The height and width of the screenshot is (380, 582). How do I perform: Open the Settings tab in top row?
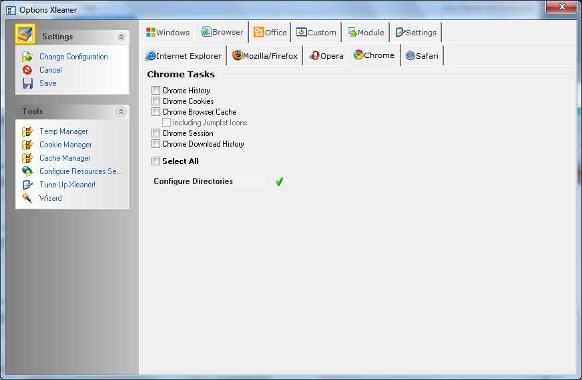416,32
